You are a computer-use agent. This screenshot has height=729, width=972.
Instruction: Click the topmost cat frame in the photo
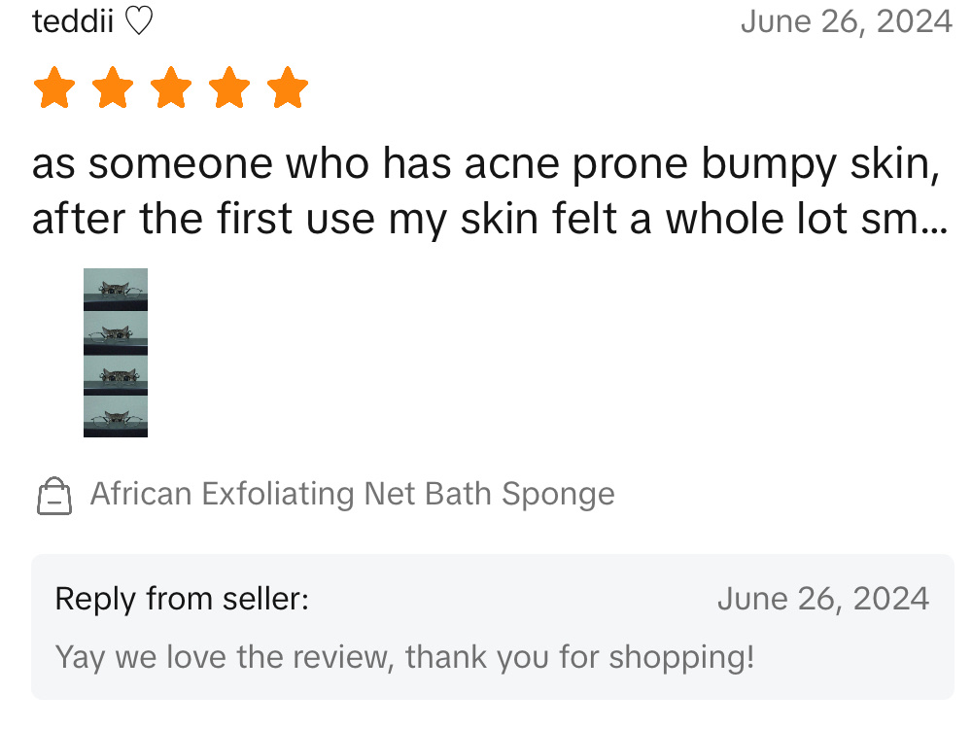tap(116, 290)
